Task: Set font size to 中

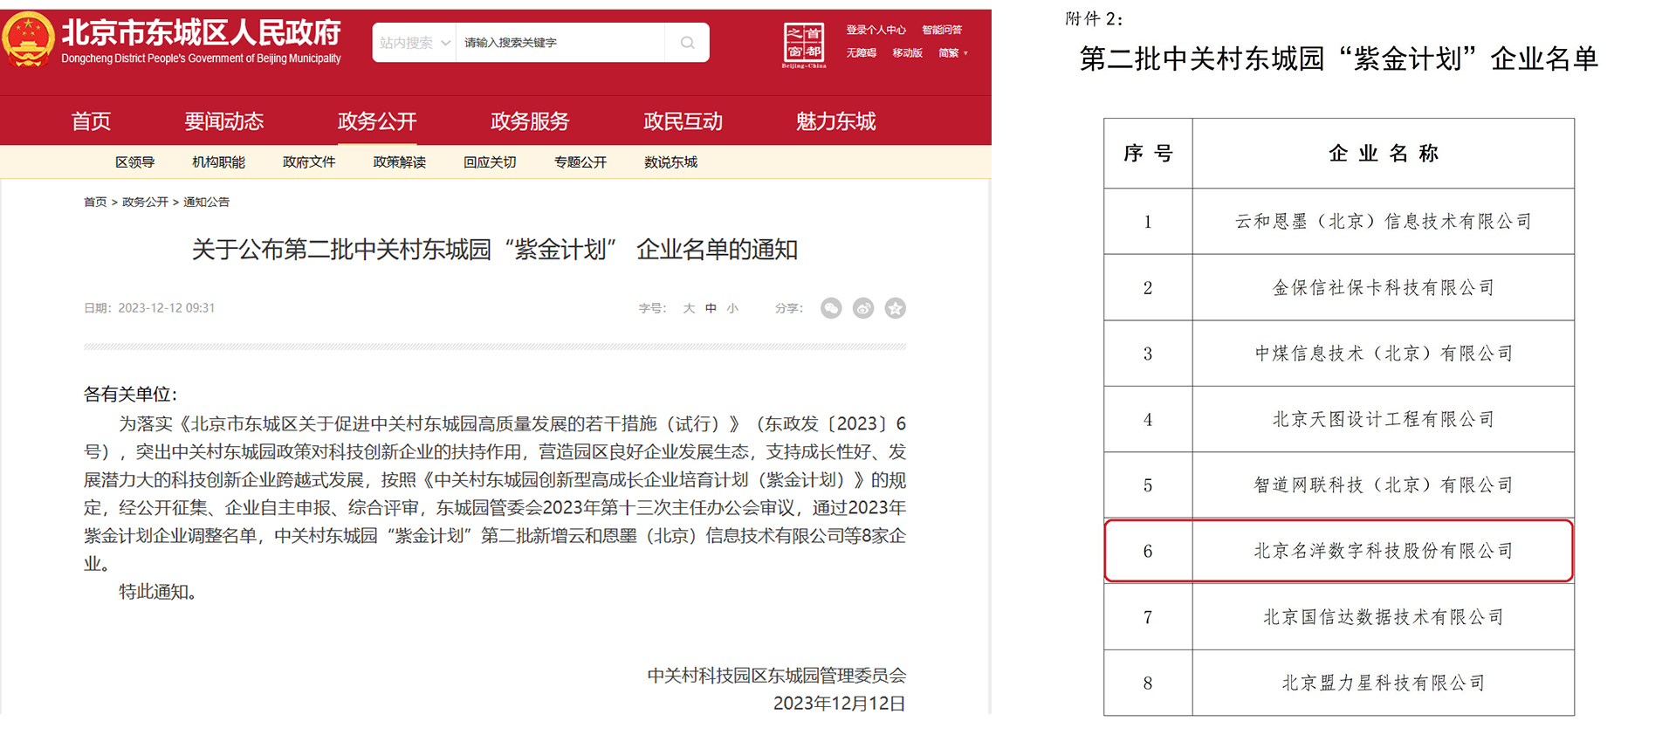Action: pyautogui.click(x=711, y=308)
